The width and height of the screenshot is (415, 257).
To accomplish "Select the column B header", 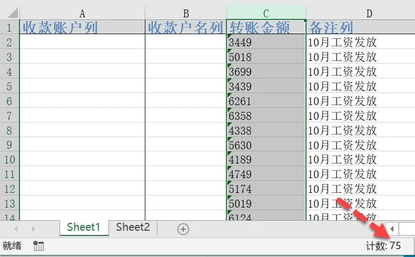I will pyautogui.click(x=186, y=13).
